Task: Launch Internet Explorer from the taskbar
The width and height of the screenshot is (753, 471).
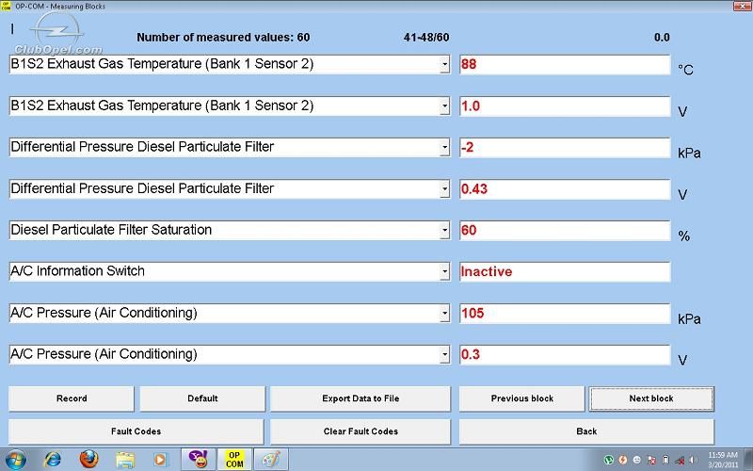Action: pyautogui.click(x=53, y=460)
